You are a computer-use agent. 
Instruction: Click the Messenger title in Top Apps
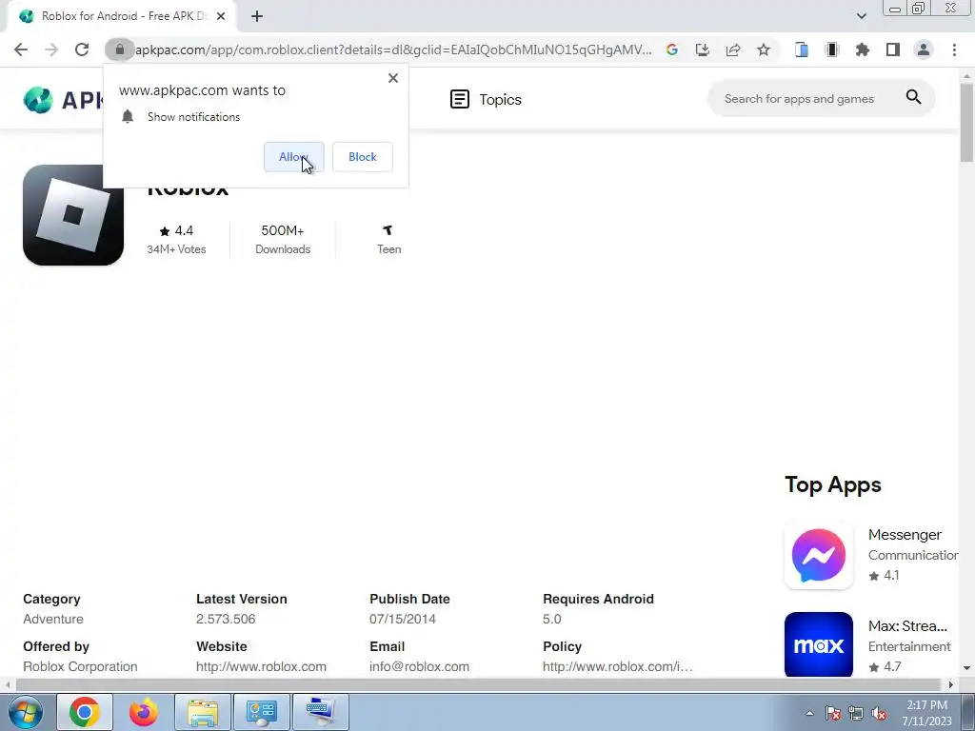coord(905,535)
